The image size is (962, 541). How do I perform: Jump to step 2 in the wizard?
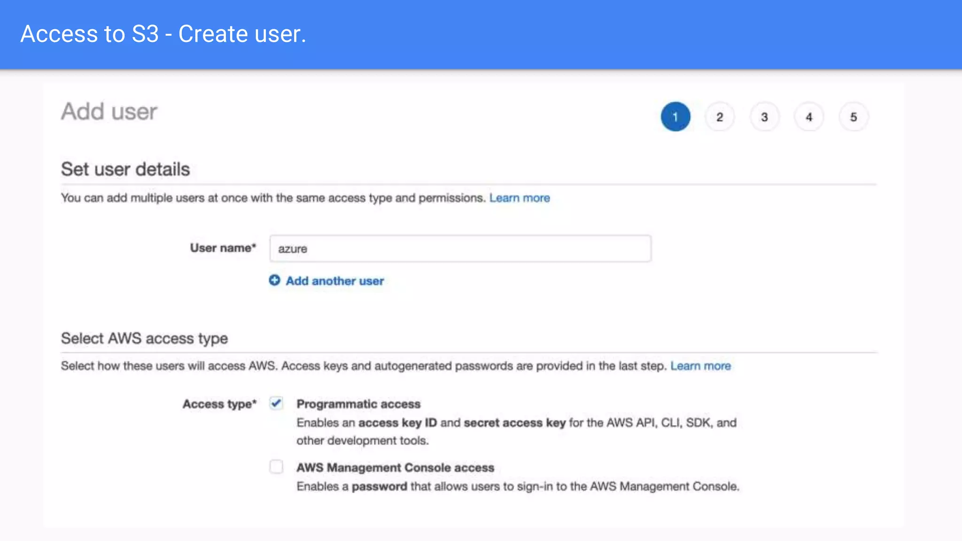720,116
